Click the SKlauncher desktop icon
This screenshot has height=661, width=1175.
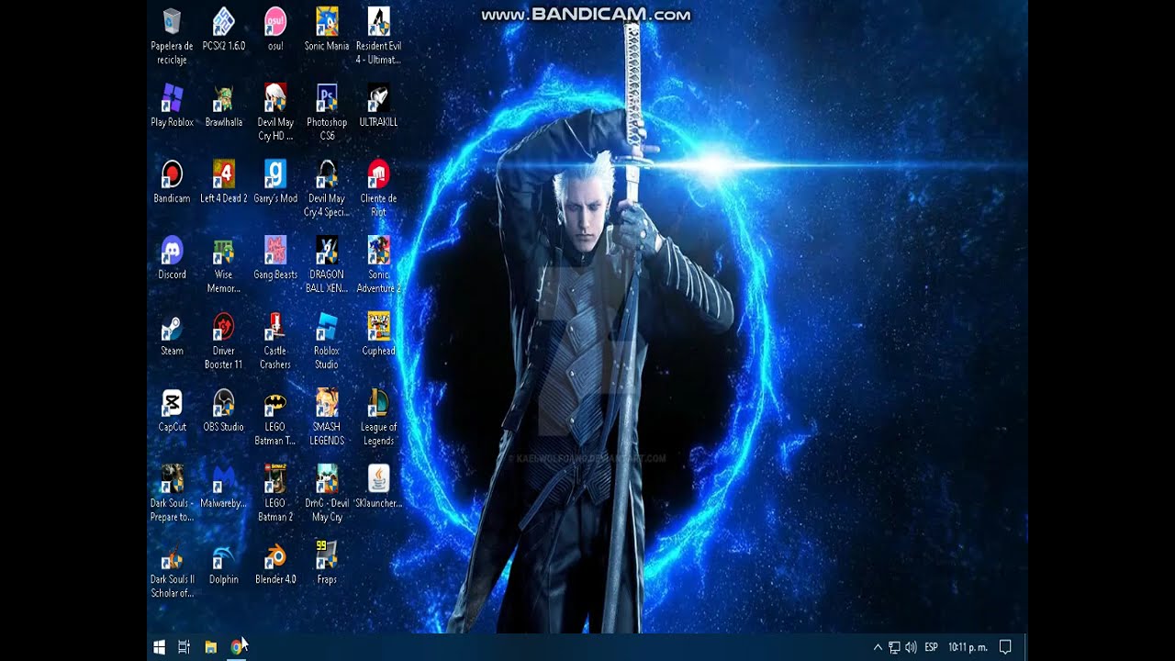[378, 487]
